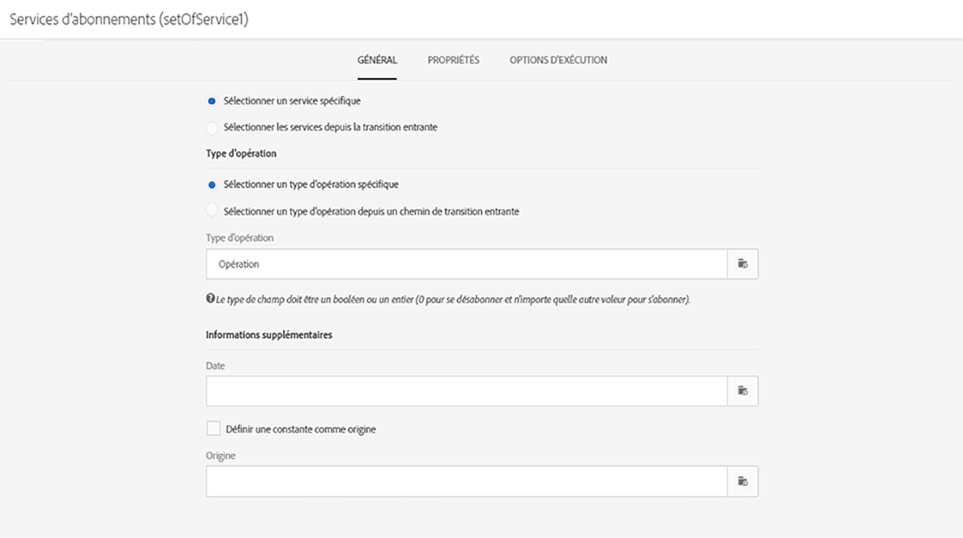Enable "Définir une constante comme origine" checkbox
The height and width of the screenshot is (538, 963).
213,429
